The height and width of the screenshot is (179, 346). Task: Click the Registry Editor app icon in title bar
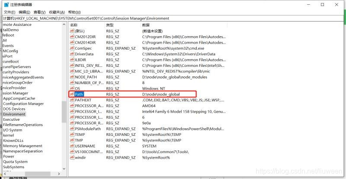coord(6,5)
